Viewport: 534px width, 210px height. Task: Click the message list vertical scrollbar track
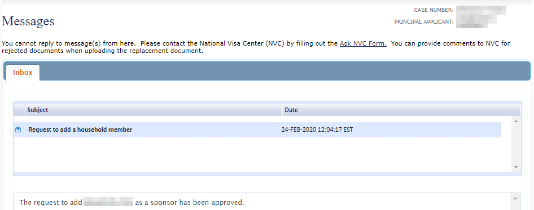click(516, 144)
